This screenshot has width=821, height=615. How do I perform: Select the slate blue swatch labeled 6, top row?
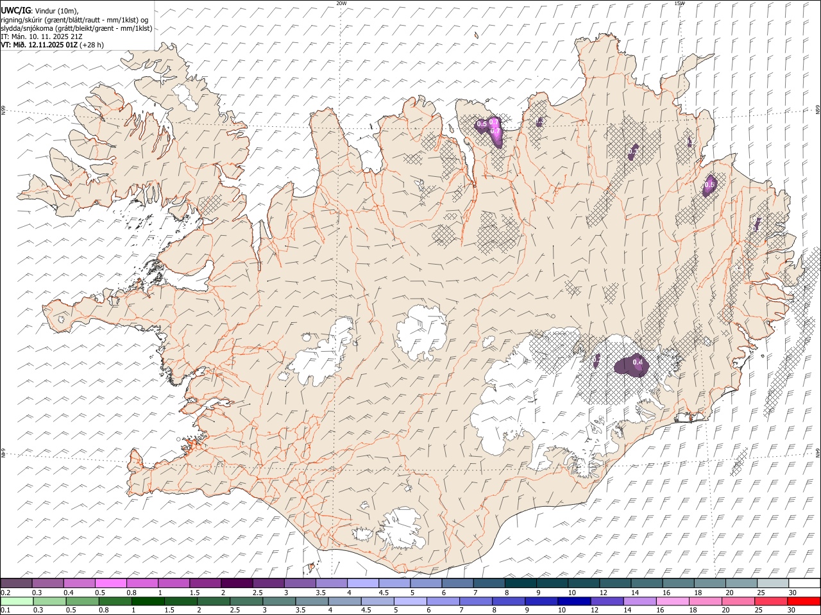[457, 584]
